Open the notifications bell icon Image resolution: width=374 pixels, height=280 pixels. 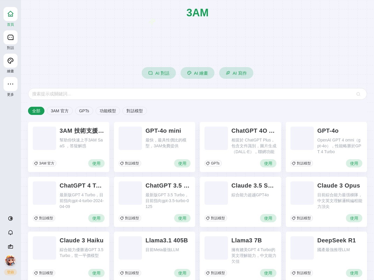[11, 232]
